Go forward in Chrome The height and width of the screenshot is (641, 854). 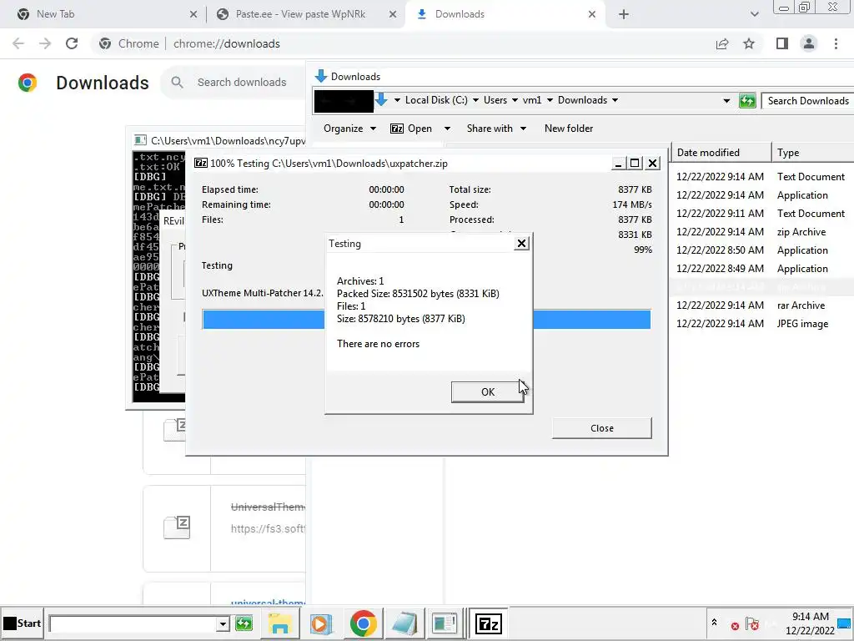click(45, 43)
